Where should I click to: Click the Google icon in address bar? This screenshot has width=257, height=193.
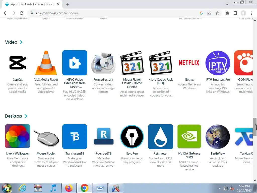click(x=201, y=13)
